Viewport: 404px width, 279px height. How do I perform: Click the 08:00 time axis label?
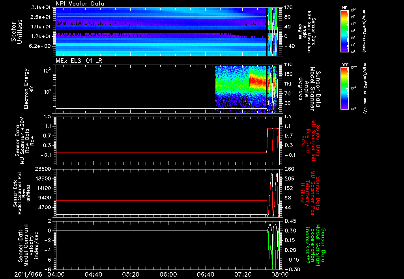tap(280, 274)
